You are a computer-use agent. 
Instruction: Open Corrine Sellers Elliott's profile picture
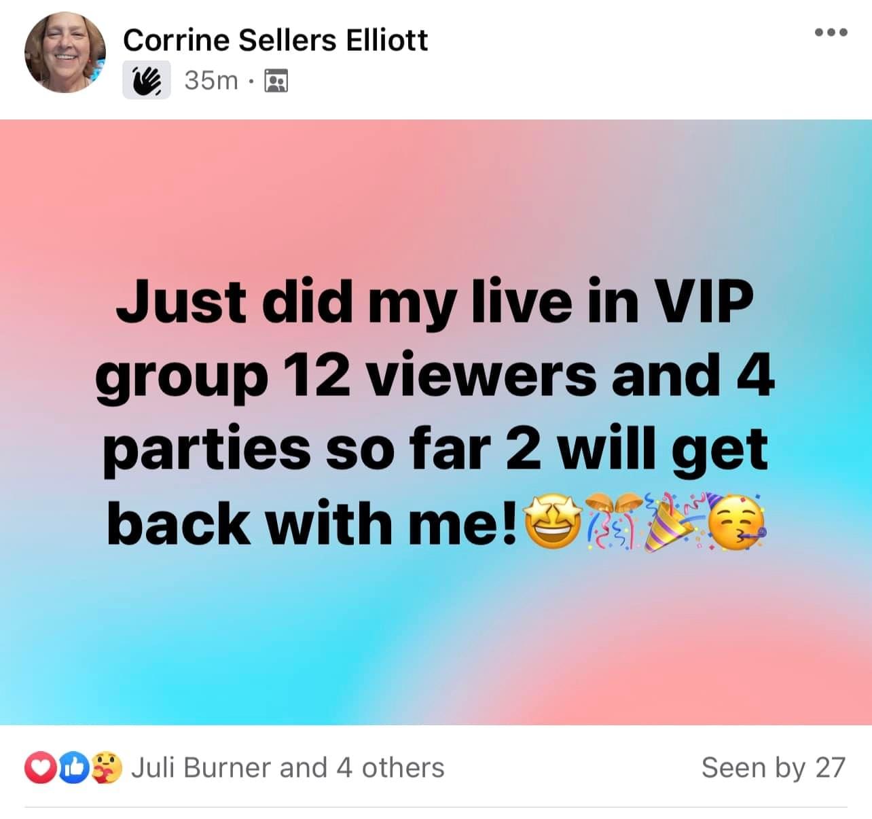click(65, 52)
